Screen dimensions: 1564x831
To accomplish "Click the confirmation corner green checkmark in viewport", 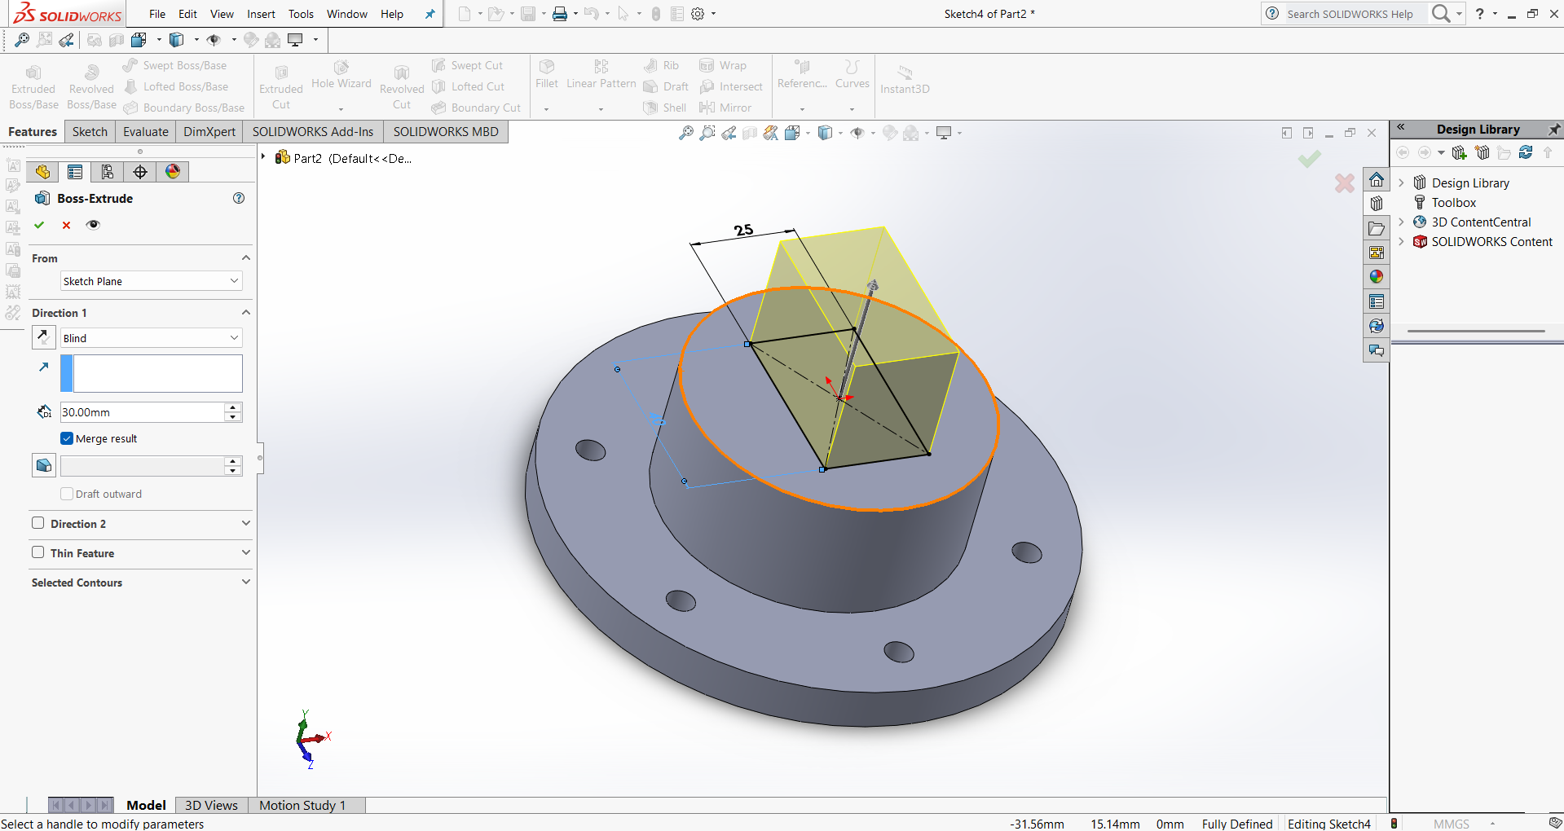I will click(1310, 159).
